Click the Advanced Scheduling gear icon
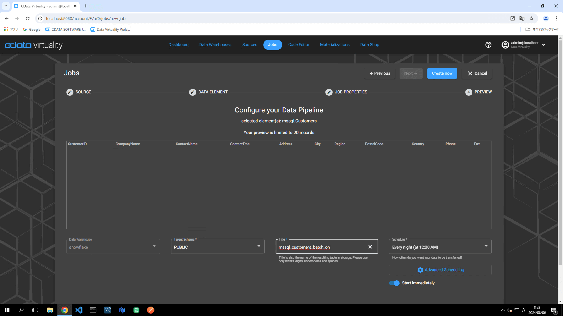The height and width of the screenshot is (316, 563). pyautogui.click(x=420, y=270)
